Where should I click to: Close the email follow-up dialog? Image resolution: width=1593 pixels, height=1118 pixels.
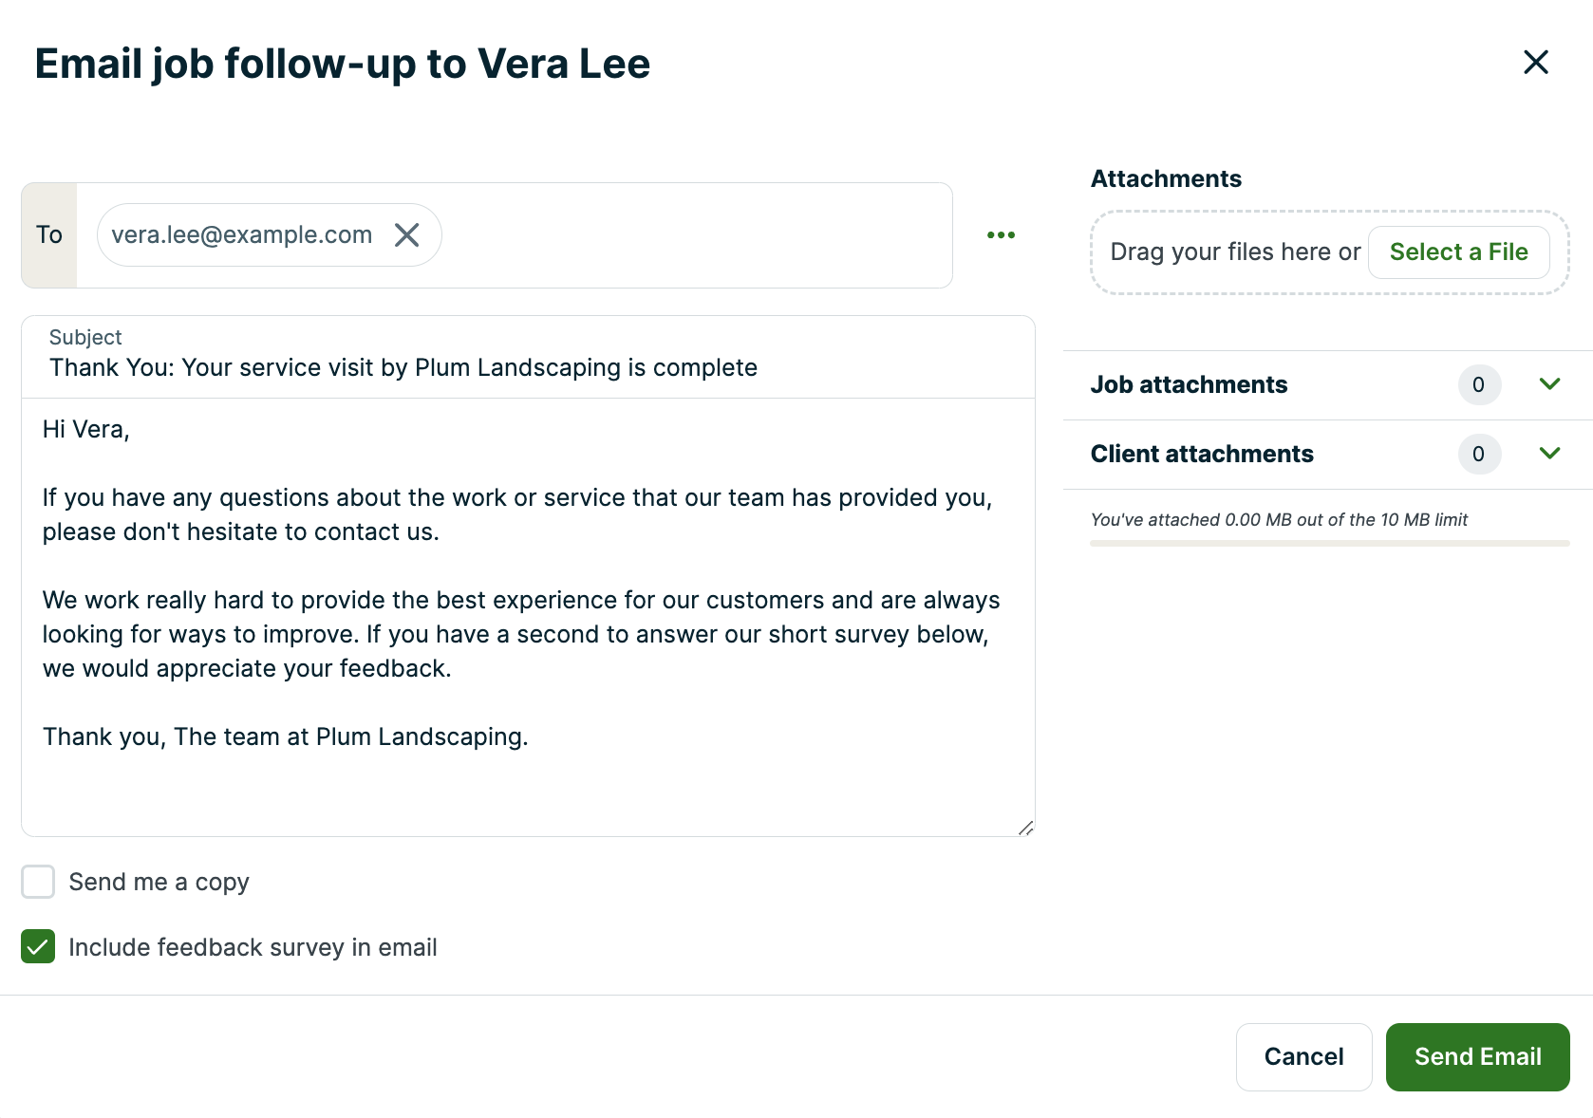pos(1535,63)
